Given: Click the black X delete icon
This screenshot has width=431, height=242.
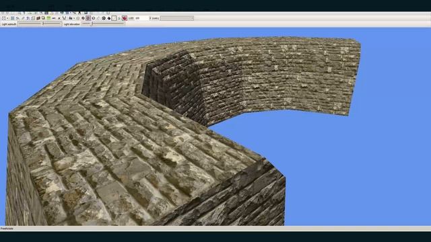Looking at the screenshot, I should click(59, 18).
